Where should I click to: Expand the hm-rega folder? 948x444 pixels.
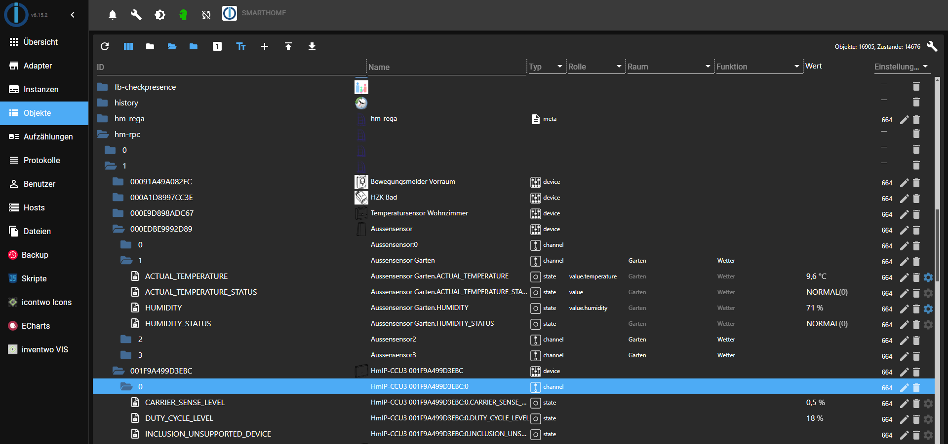(x=102, y=118)
